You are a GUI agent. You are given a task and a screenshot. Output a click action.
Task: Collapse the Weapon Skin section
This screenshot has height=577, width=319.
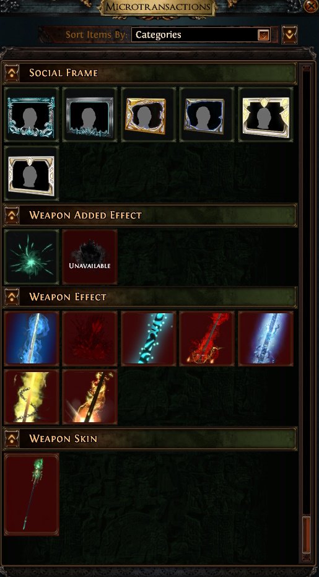point(12,438)
